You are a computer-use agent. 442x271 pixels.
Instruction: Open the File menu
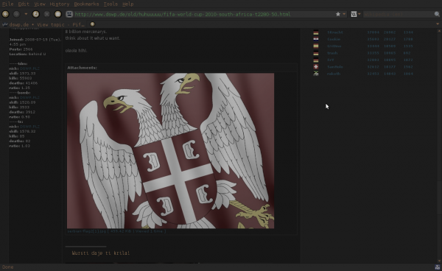pos(7,4)
